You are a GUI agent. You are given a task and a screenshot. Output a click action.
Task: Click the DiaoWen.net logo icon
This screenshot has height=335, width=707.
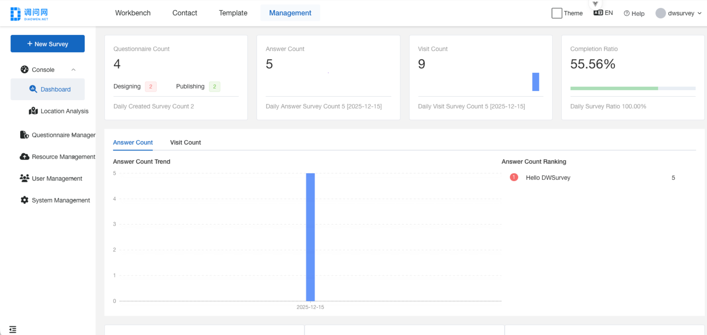pos(16,14)
